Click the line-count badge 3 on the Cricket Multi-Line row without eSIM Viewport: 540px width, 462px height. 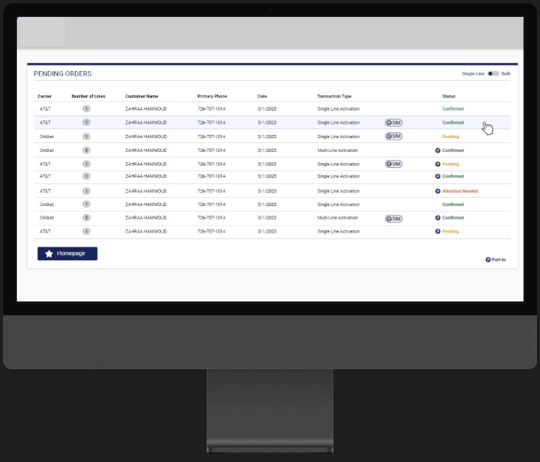[x=86, y=150]
